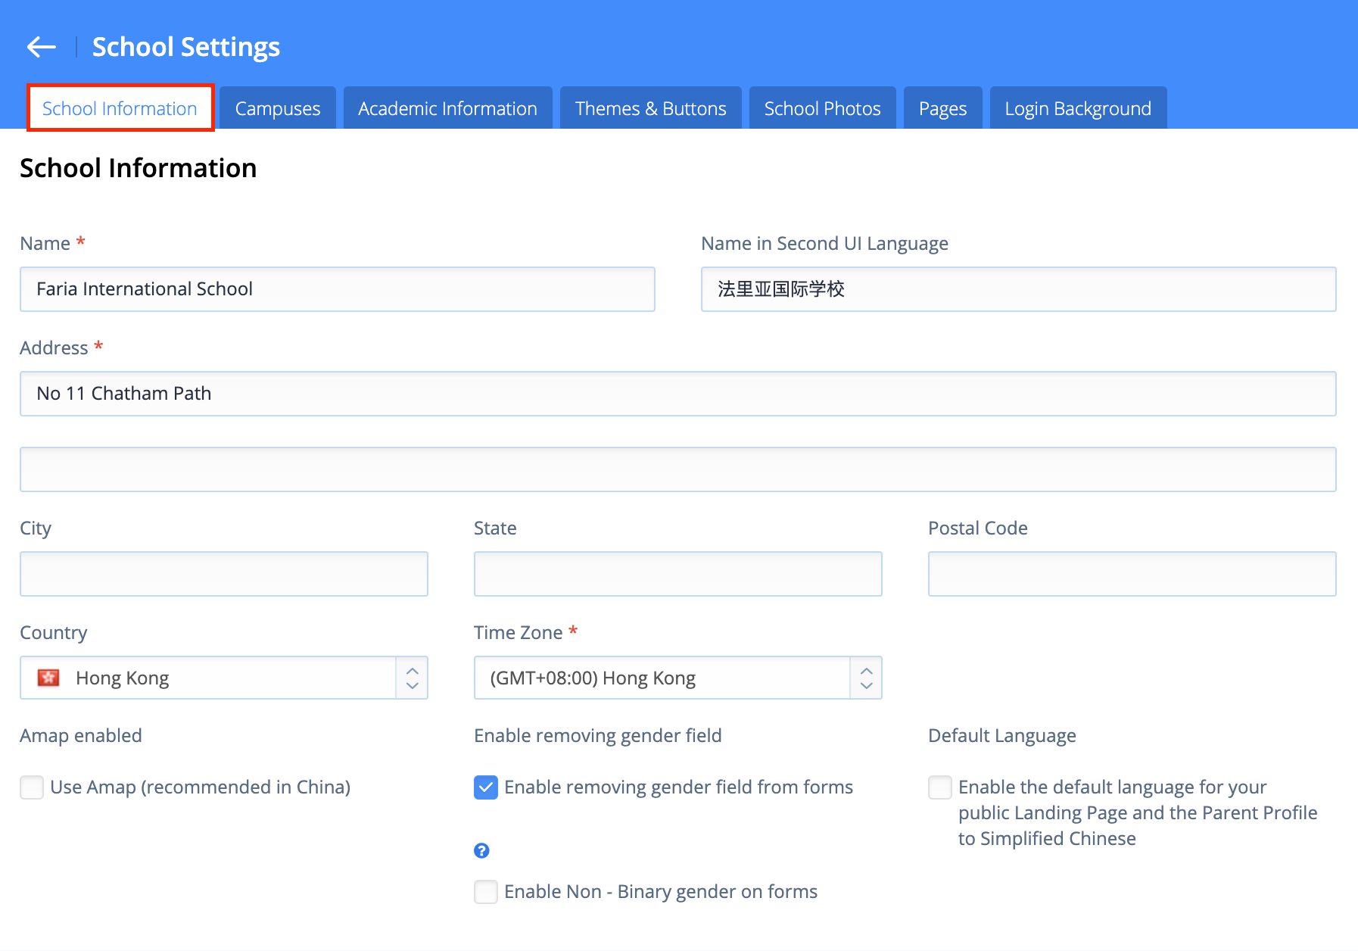Go back using the arrow icon
The height and width of the screenshot is (951, 1358).
[42, 47]
